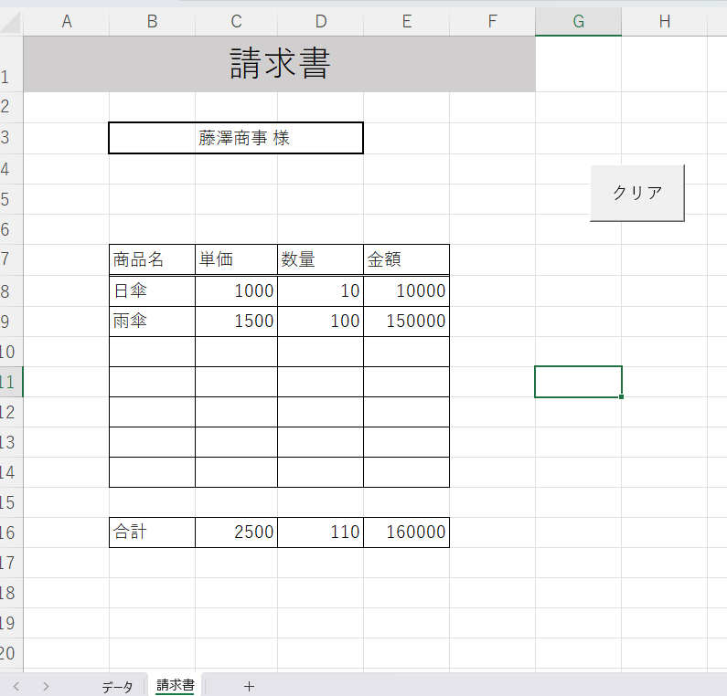727x696 pixels.
Task: Click the 合計 label cell
Action: 152,533
